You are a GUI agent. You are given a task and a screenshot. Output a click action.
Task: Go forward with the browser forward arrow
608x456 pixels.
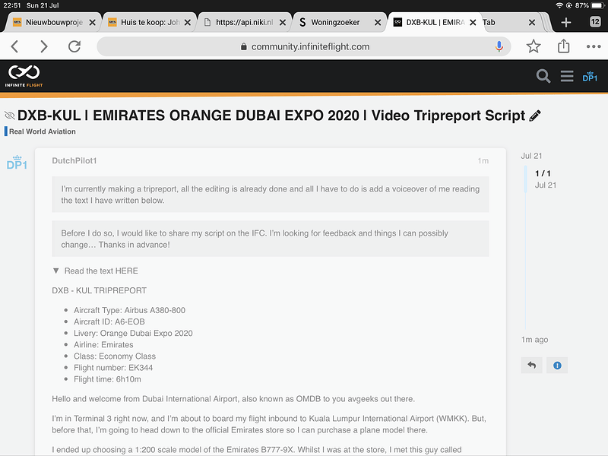point(44,46)
